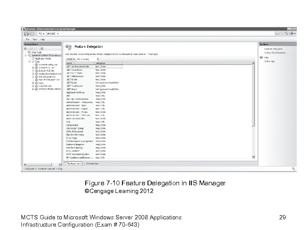Sort by the Delegation column header
The width and height of the screenshot is (307, 230).
[108, 63]
